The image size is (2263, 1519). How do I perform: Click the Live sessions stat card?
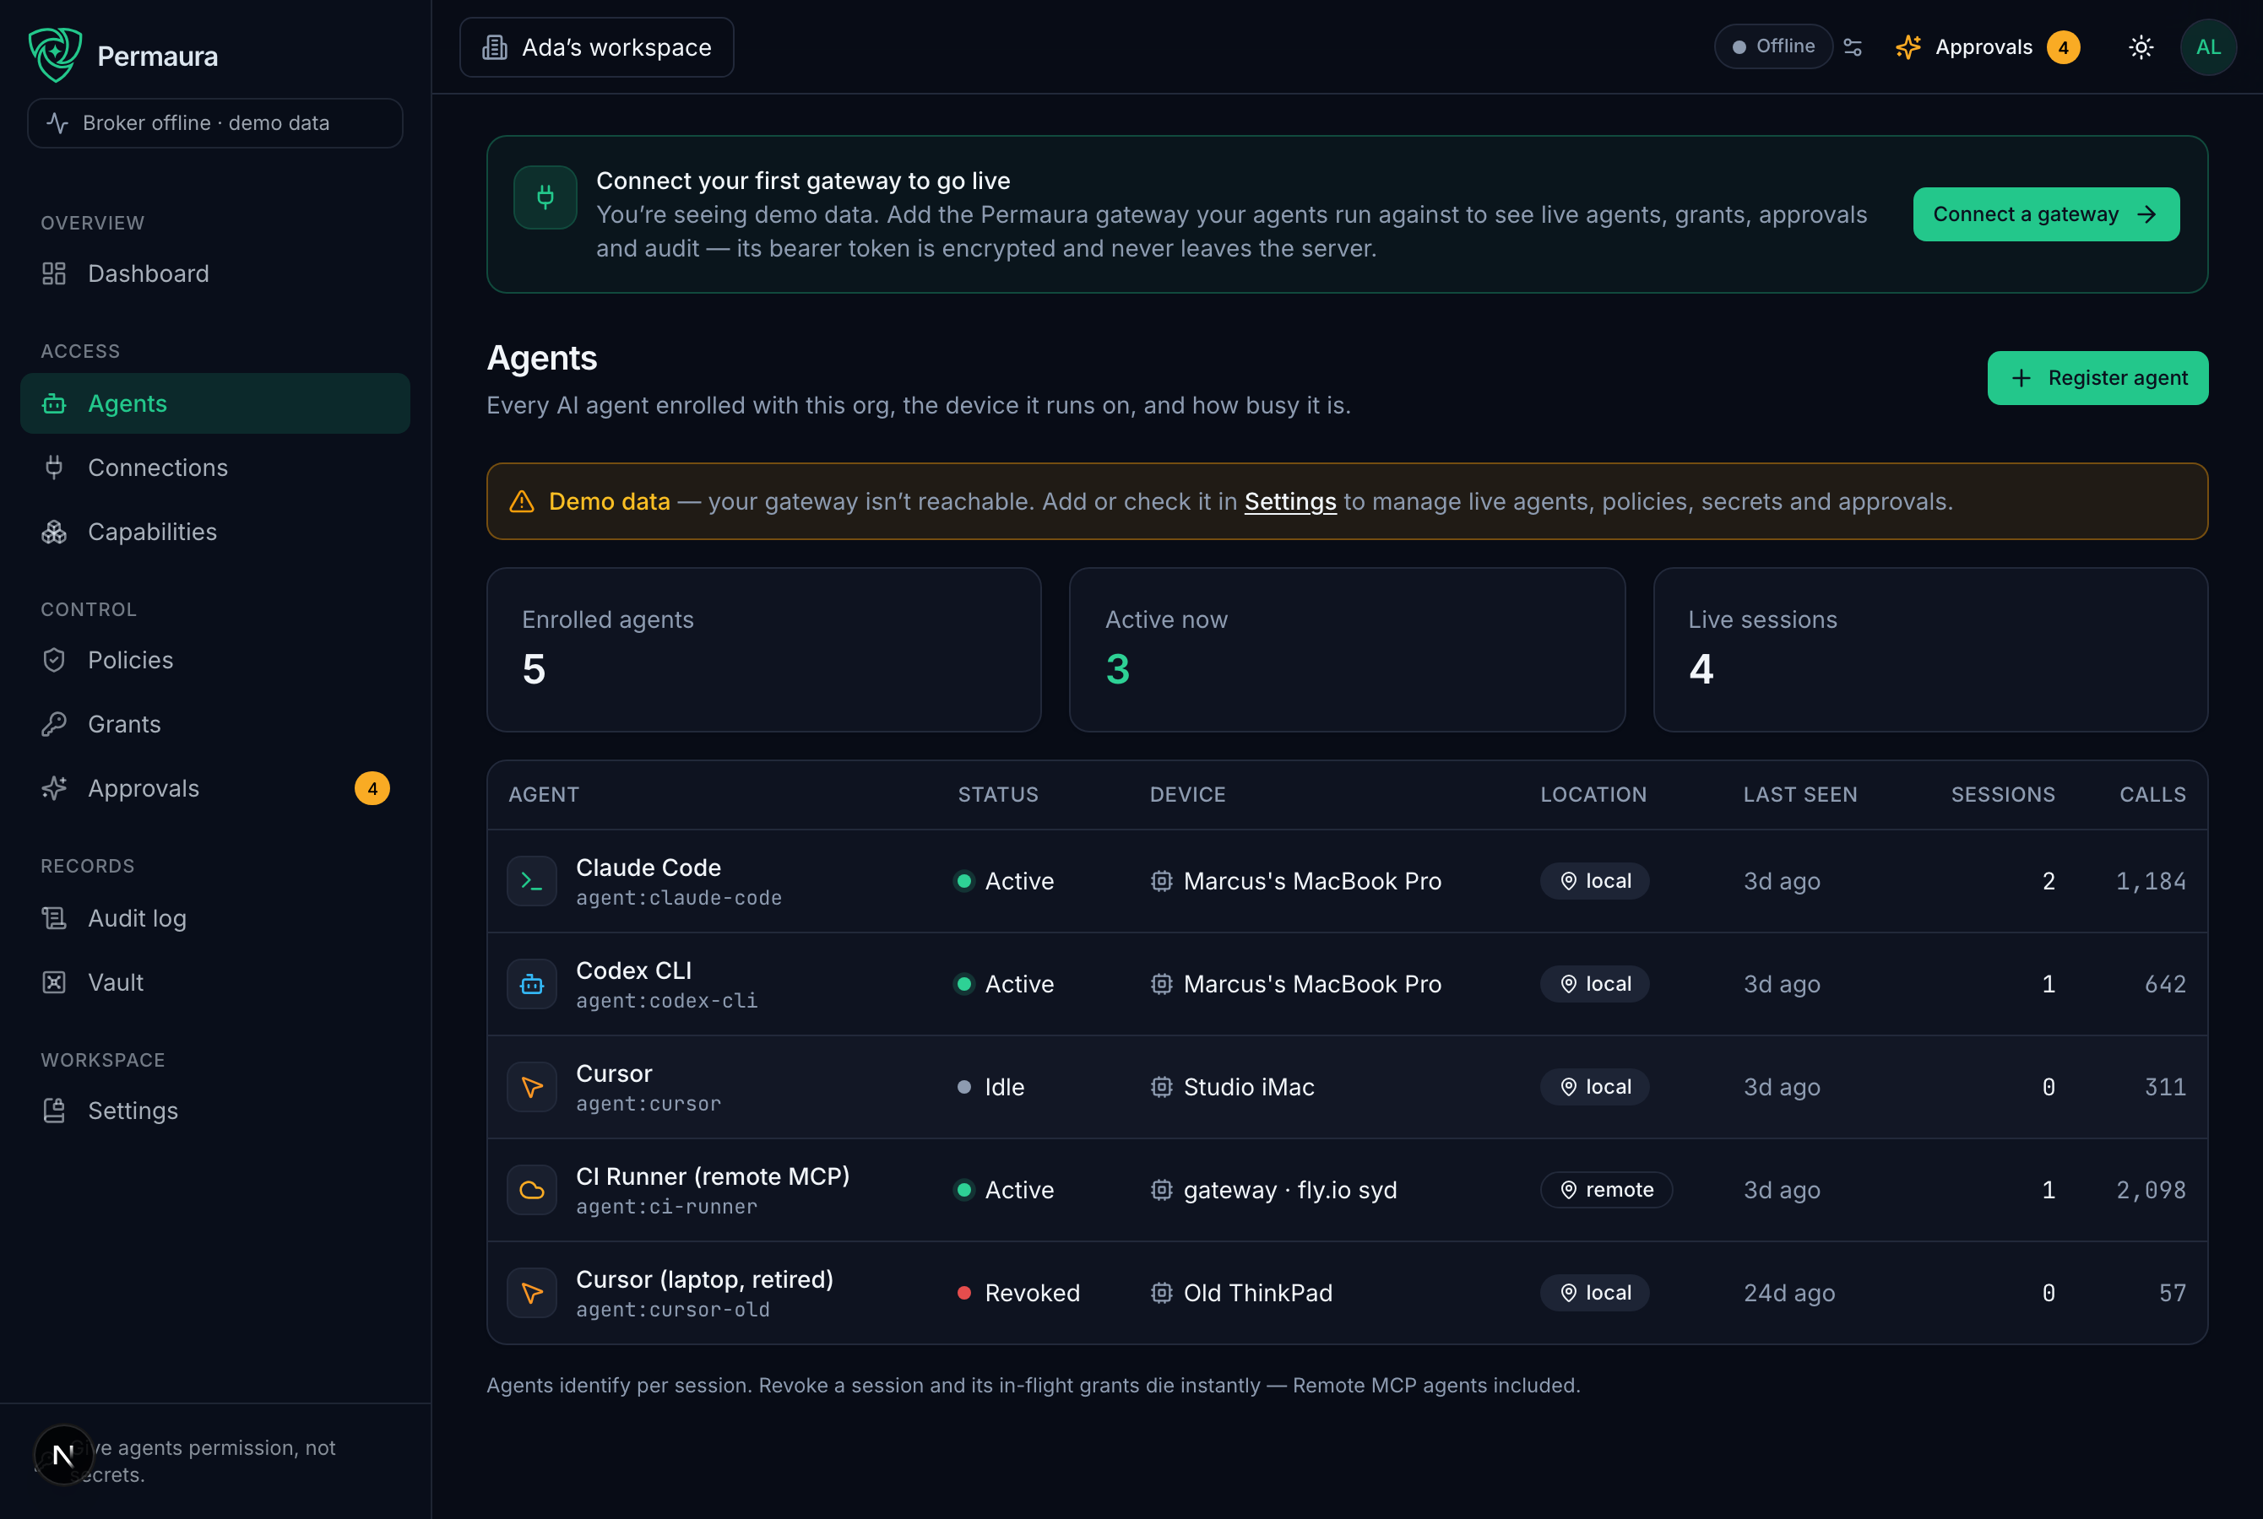pyautogui.click(x=1930, y=650)
